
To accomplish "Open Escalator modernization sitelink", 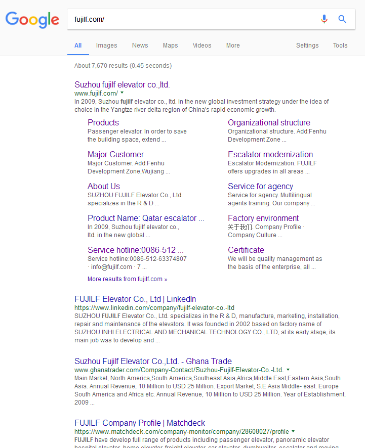I will 270,154.
